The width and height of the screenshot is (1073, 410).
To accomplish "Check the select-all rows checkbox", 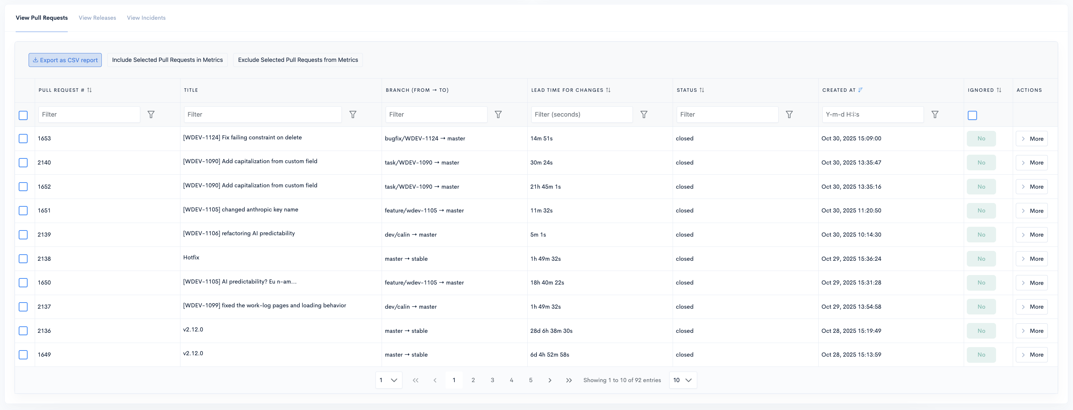I will [23, 115].
